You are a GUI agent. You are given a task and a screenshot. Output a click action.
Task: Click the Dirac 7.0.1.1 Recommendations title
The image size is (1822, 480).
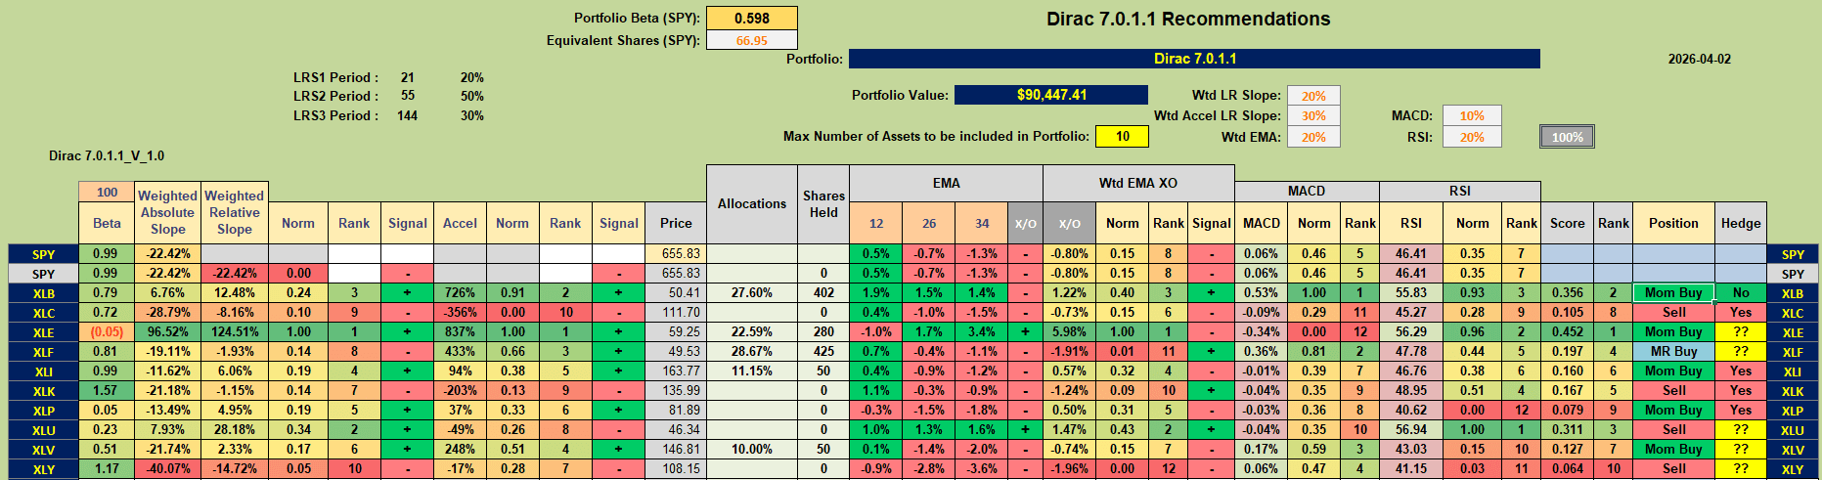coord(1188,19)
